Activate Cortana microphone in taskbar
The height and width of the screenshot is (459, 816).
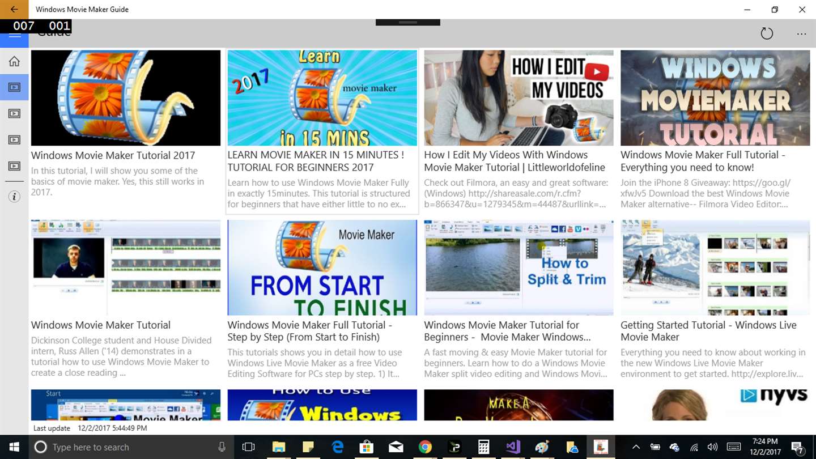point(222,447)
